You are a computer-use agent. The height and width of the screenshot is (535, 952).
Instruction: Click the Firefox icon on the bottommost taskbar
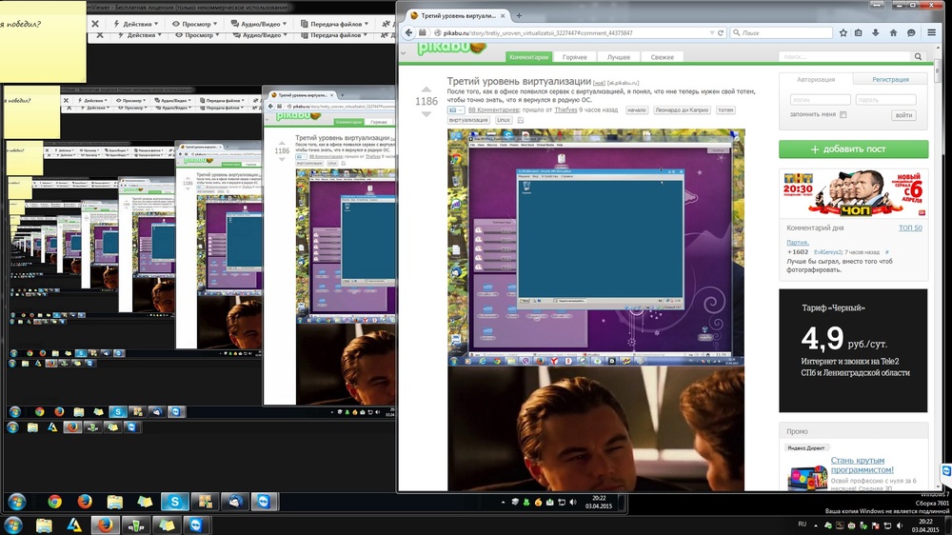pos(105,525)
